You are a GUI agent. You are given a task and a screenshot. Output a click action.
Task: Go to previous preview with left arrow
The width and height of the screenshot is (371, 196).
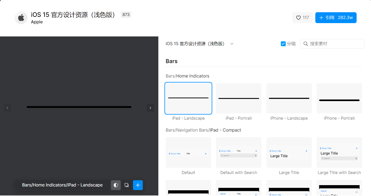(8, 108)
